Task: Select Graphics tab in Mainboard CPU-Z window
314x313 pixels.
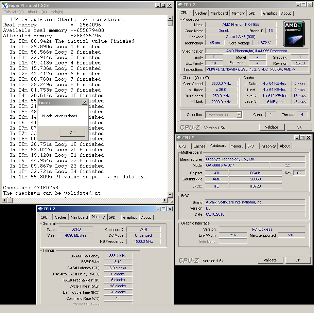Action: click(x=268, y=146)
